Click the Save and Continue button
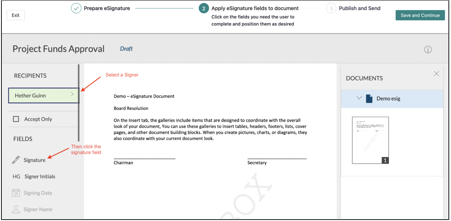The height and width of the screenshot is (221, 451). 420,15
